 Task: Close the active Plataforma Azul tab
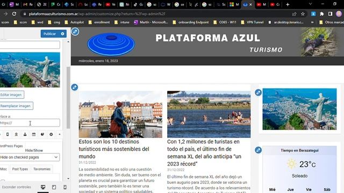251,4
